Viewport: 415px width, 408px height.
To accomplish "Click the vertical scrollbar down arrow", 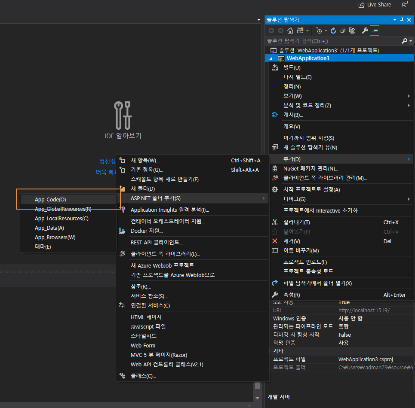I will (257, 398).
